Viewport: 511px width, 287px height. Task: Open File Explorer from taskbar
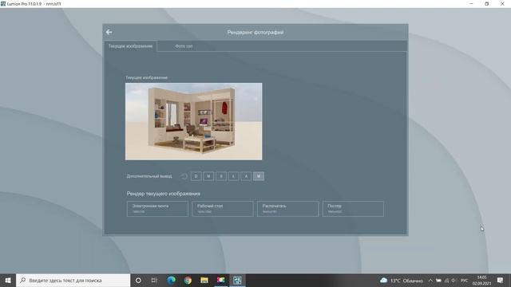204,280
